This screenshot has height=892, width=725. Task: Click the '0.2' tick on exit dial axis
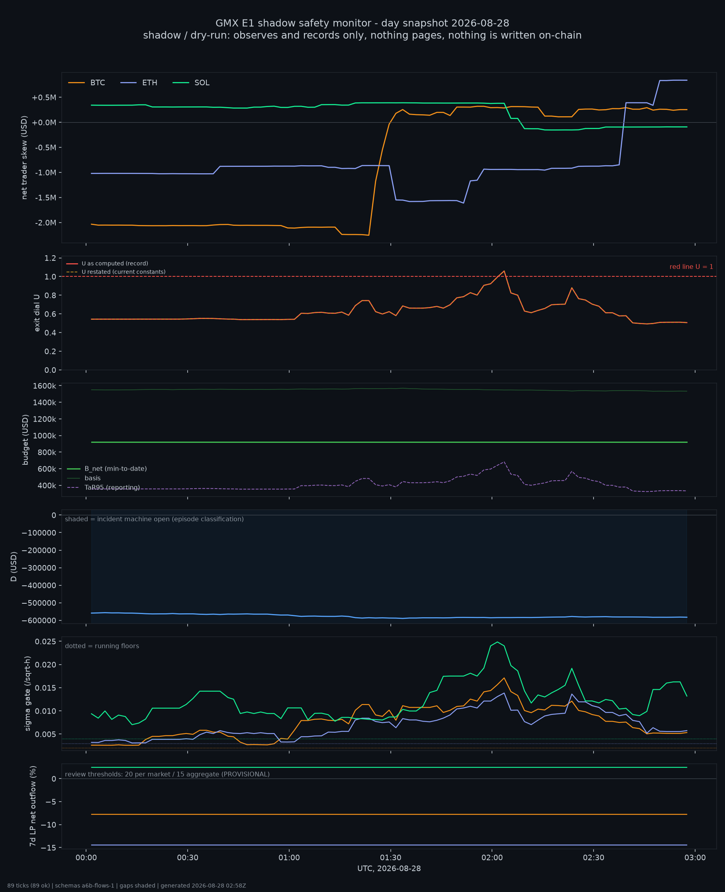coord(50,352)
